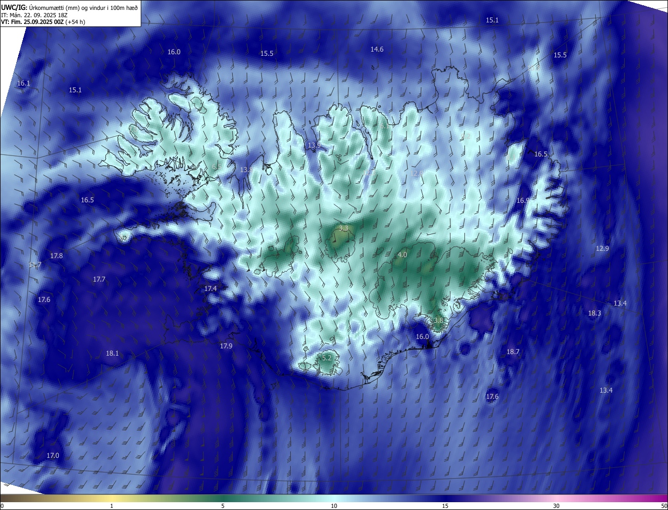
Task: Click valid time "VT: Fim. 25.09.2025 00Z"
Action: [x=33, y=22]
